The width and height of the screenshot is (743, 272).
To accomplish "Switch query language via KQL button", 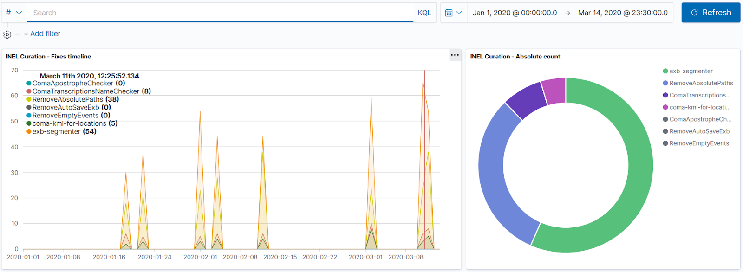I will (424, 13).
